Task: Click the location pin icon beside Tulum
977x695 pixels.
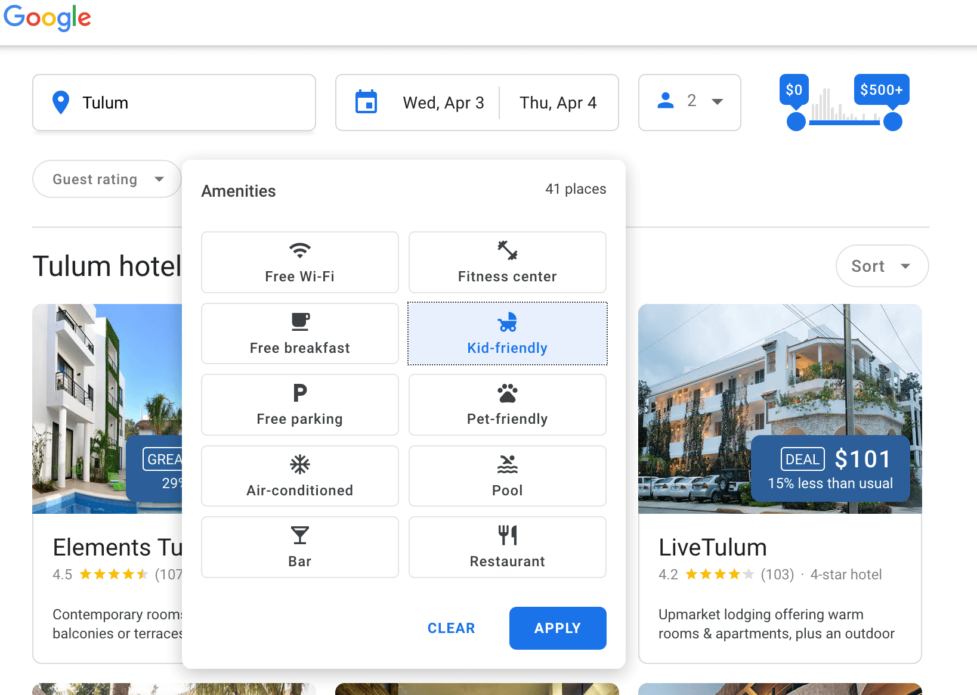Action: point(61,103)
